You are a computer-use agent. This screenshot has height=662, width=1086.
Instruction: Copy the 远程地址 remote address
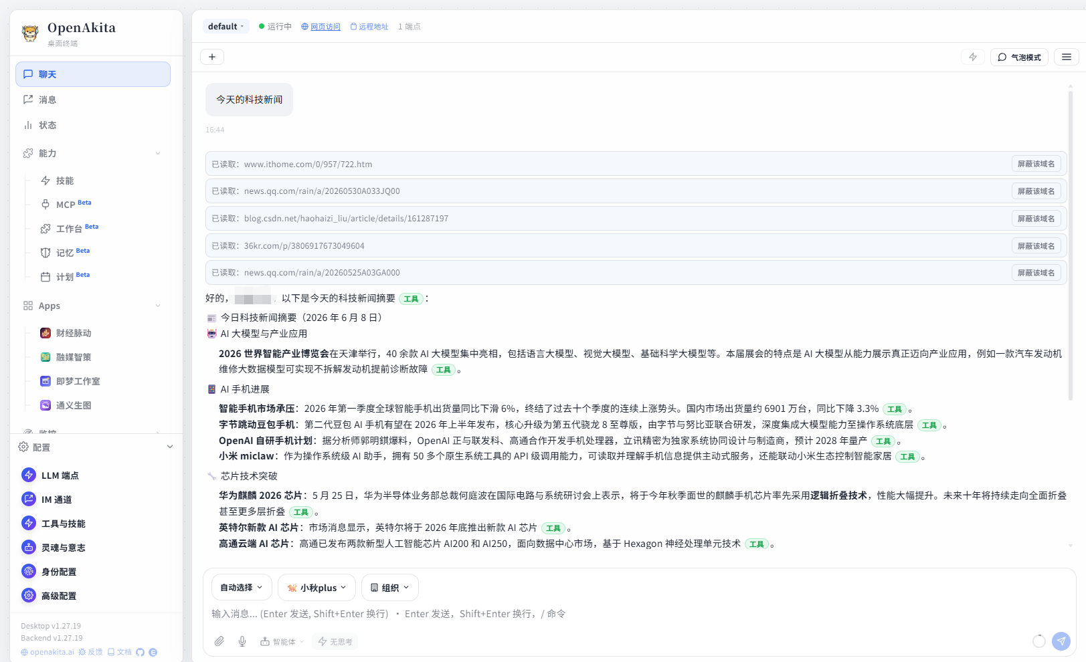point(369,27)
